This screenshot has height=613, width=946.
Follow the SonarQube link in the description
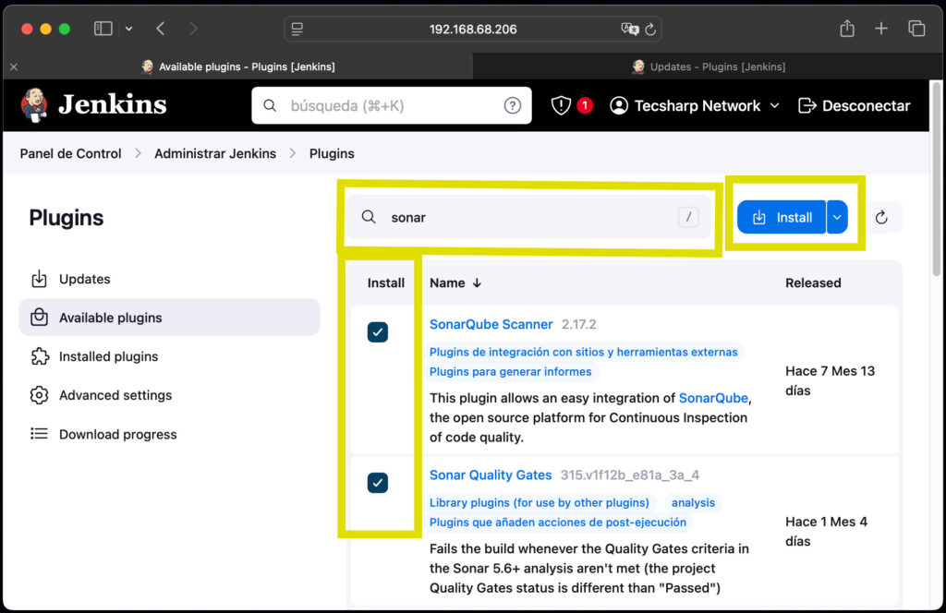coord(713,398)
